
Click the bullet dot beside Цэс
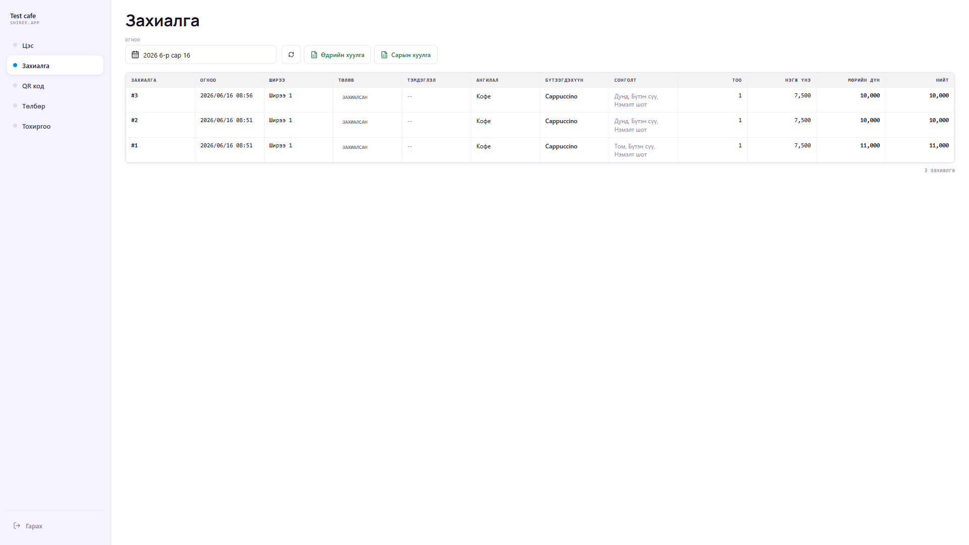point(15,45)
